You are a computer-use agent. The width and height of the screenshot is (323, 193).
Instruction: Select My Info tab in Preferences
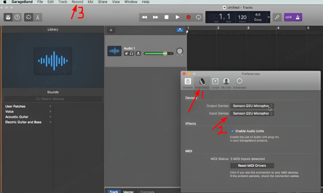point(226,83)
